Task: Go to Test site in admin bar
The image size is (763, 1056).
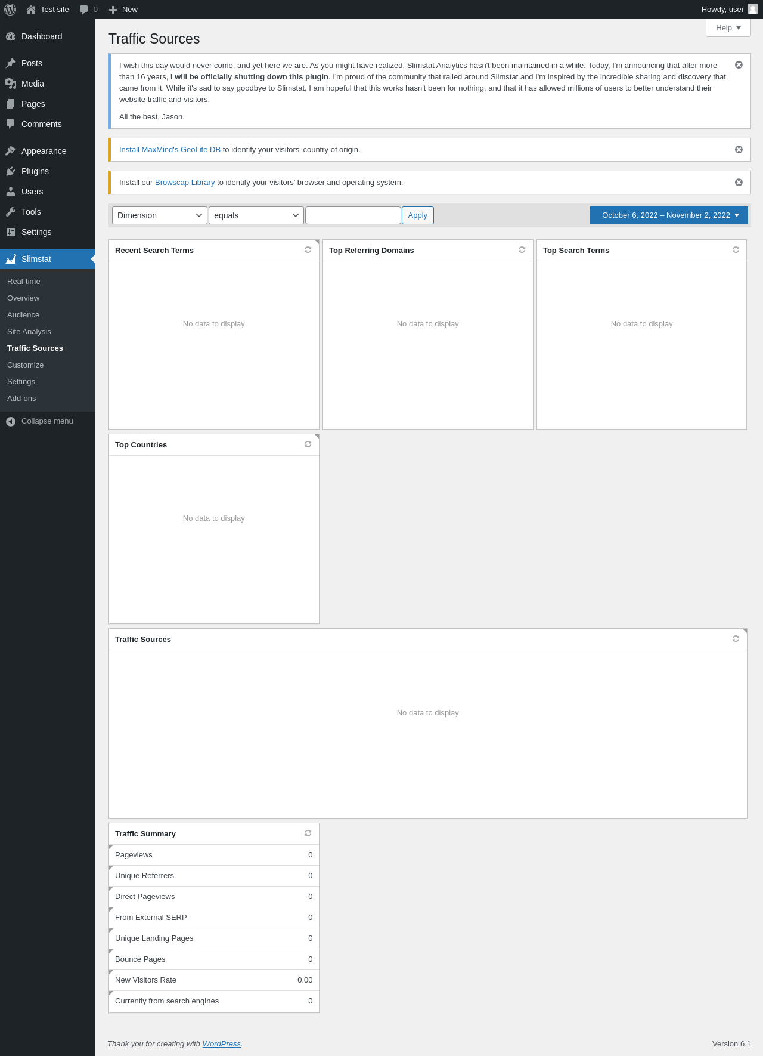Action: coord(48,10)
